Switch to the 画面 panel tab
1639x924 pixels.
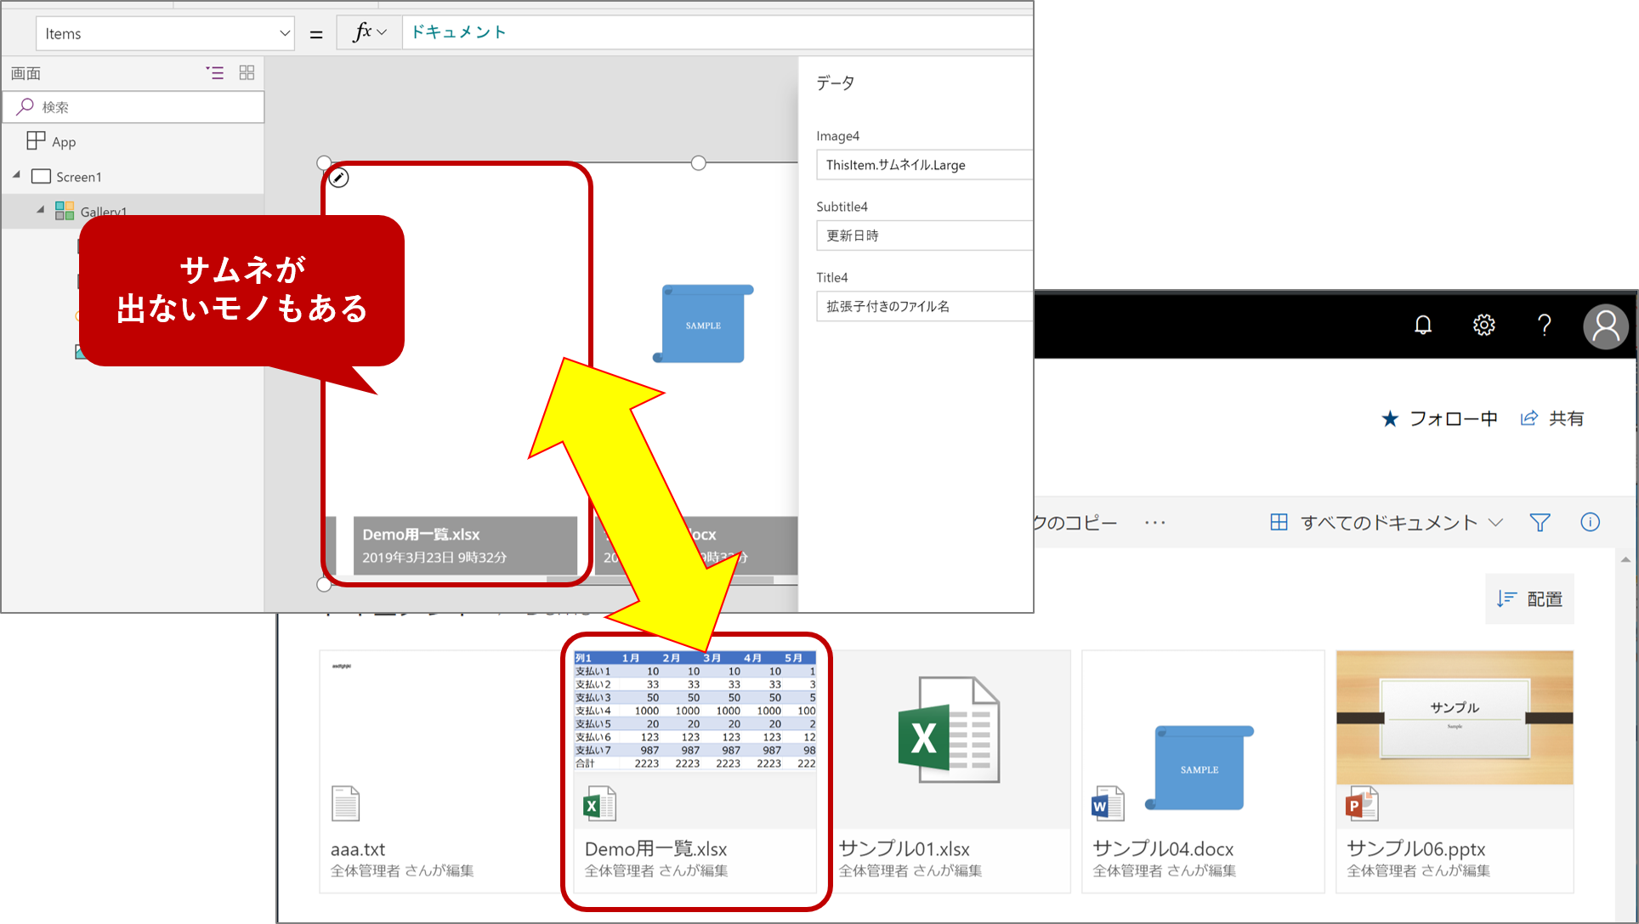coord(25,73)
